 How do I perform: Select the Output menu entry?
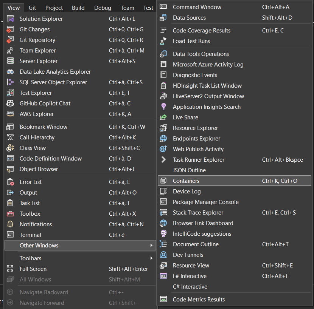click(80, 193)
